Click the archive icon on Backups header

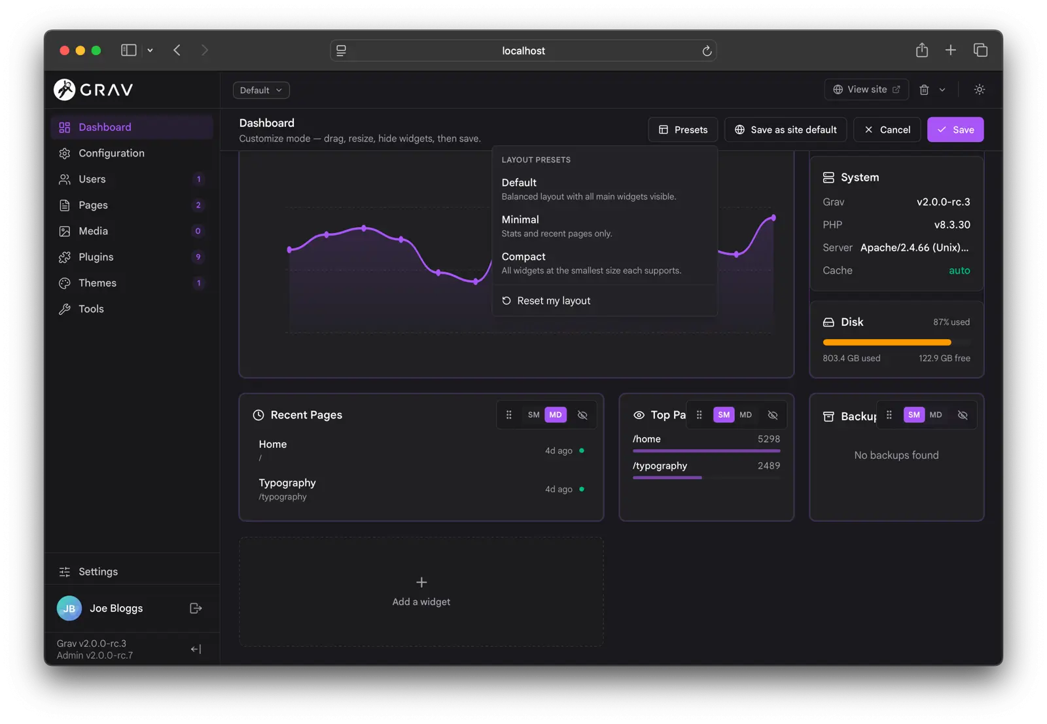828,416
